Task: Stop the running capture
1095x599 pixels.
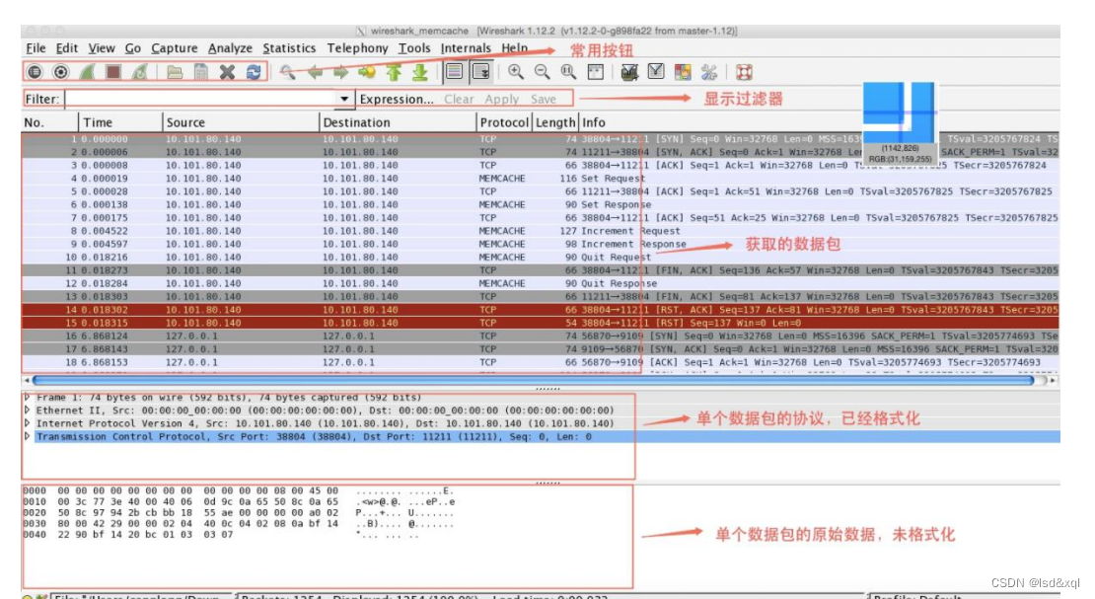Action: point(113,72)
